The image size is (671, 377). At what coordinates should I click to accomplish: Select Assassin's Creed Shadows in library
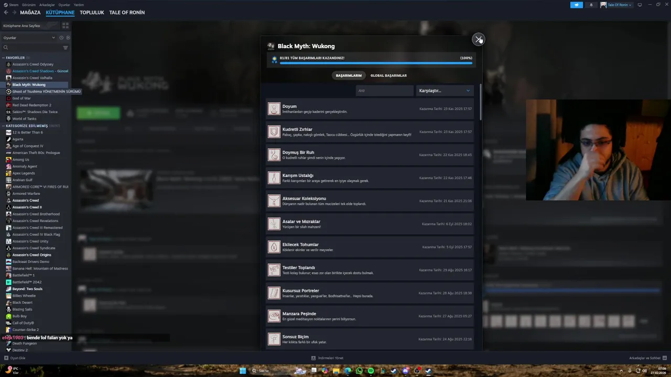coord(40,71)
